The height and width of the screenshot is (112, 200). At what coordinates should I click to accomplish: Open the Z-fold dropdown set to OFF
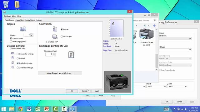point(177,86)
